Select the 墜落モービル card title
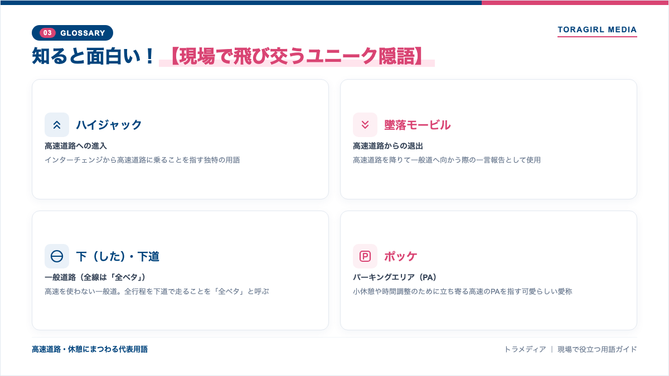Viewport: 669px width, 376px height. pos(418,125)
